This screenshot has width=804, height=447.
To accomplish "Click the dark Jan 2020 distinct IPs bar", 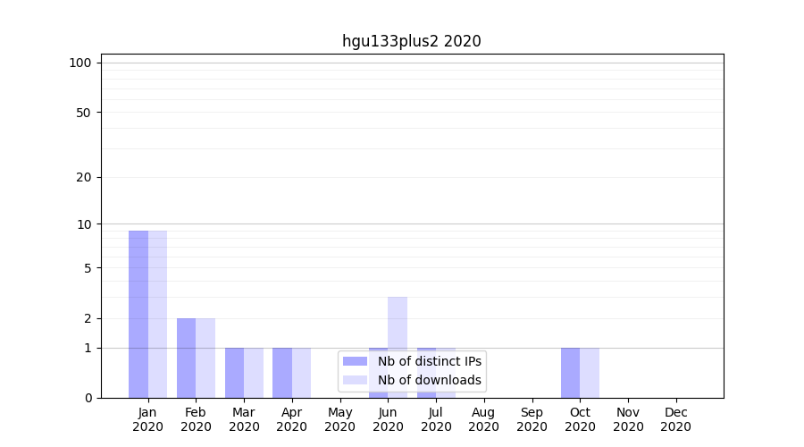I will tap(138, 314).
